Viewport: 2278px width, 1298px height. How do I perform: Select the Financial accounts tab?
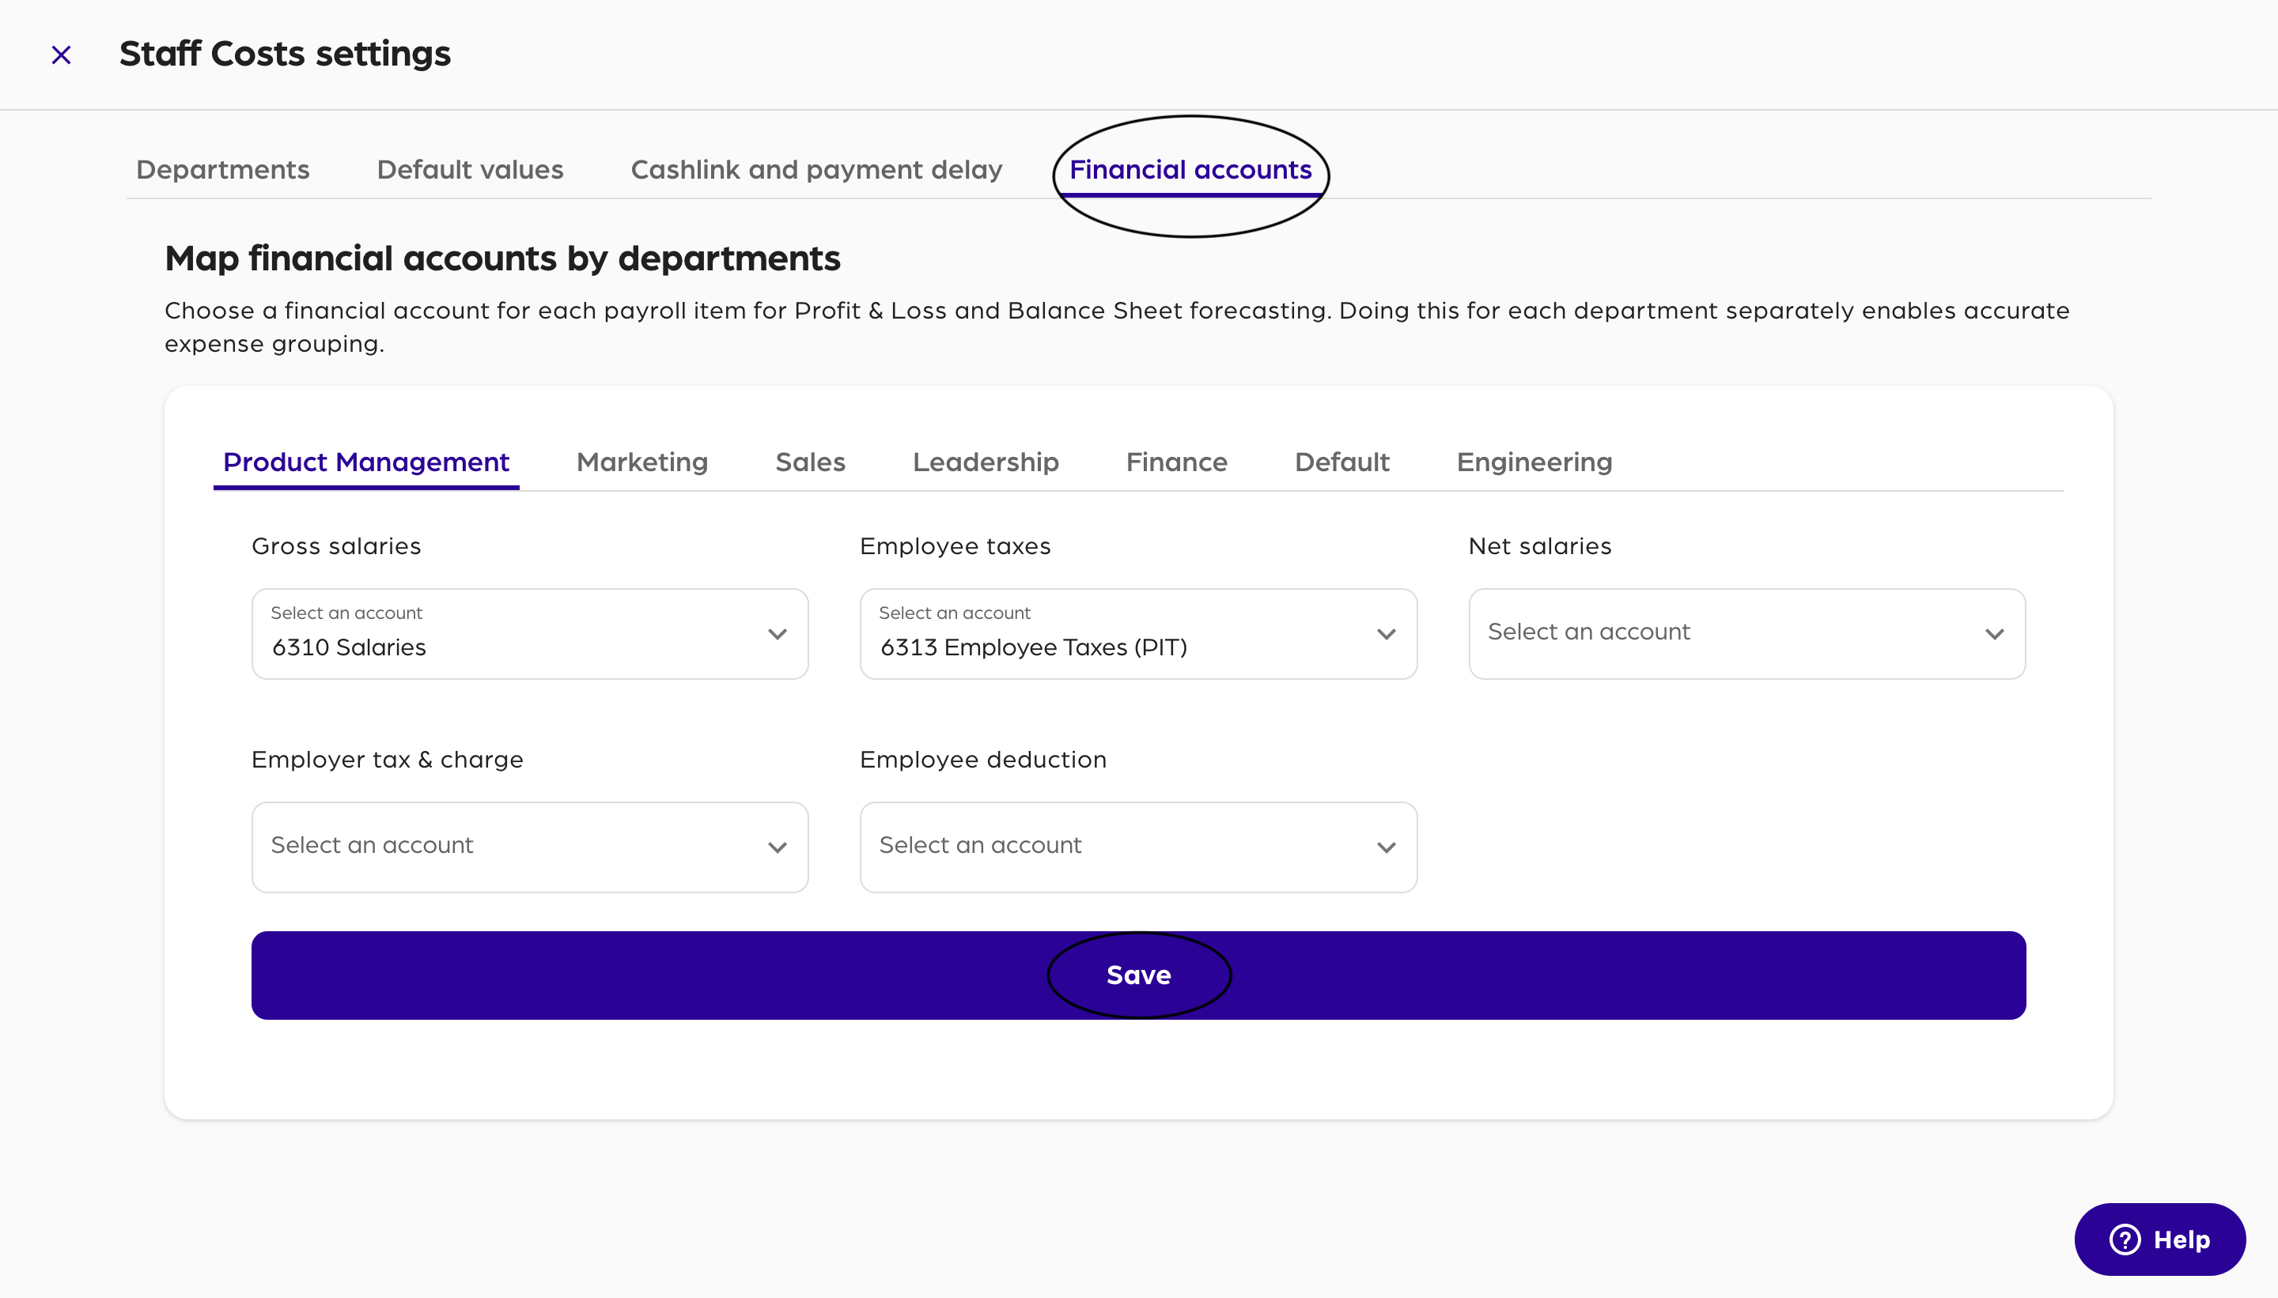click(1190, 169)
